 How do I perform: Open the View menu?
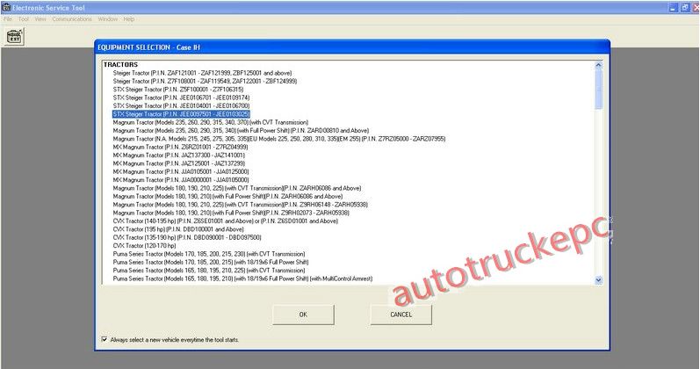click(40, 19)
